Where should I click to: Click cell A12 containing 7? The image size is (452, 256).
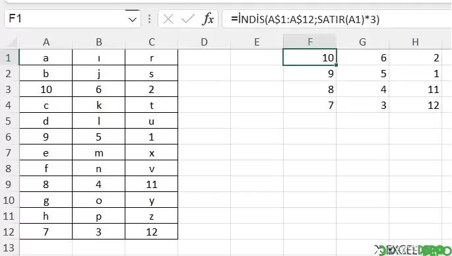(46, 232)
